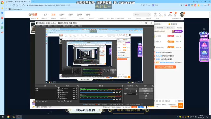Add a new source in OBS

tap(59, 101)
